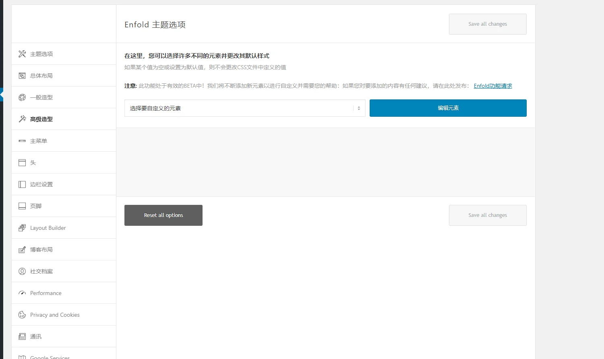
Task: Click the footer icon beside 页脚
Action: pos(22,206)
